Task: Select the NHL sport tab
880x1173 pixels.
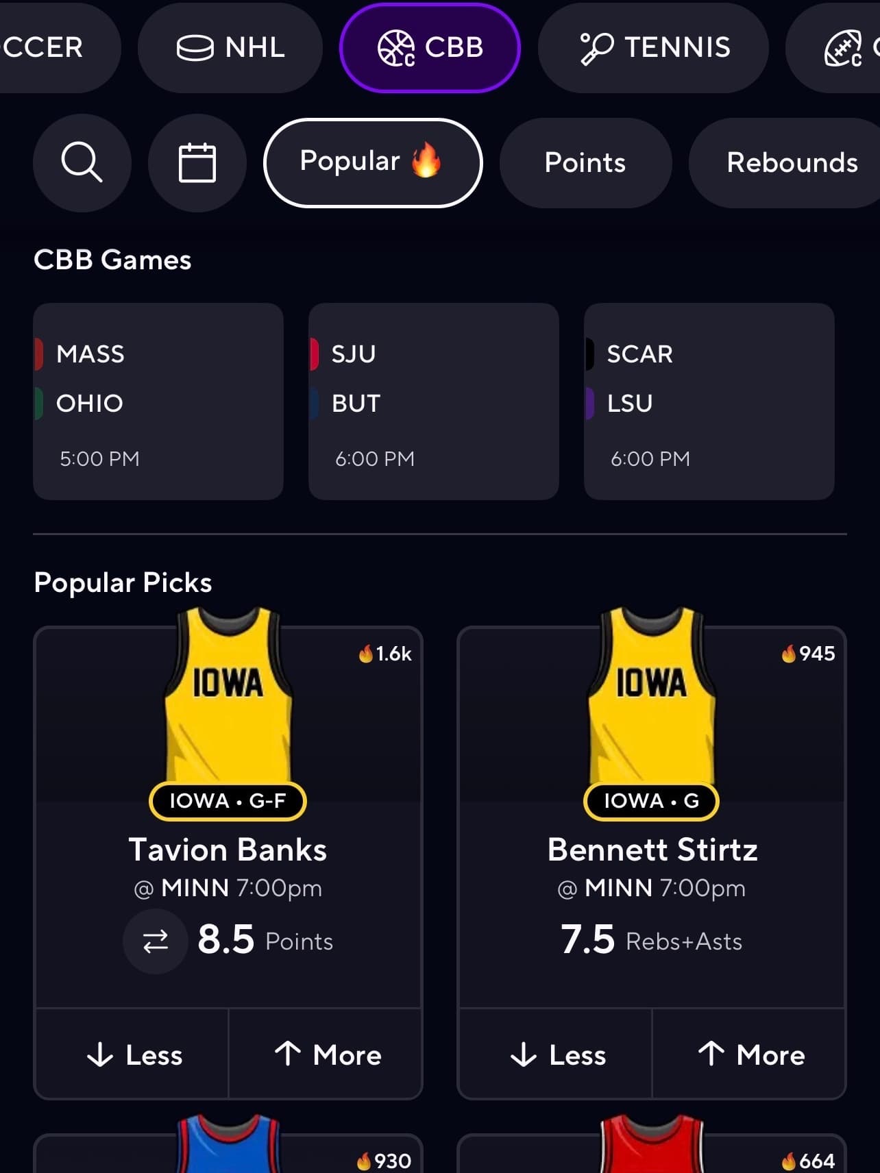Action: [x=230, y=47]
